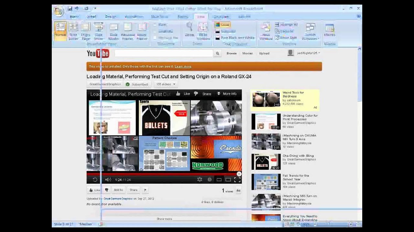This screenshot has height=232, width=414.
Task: Click Fit to Window icon
Action: [203, 31]
